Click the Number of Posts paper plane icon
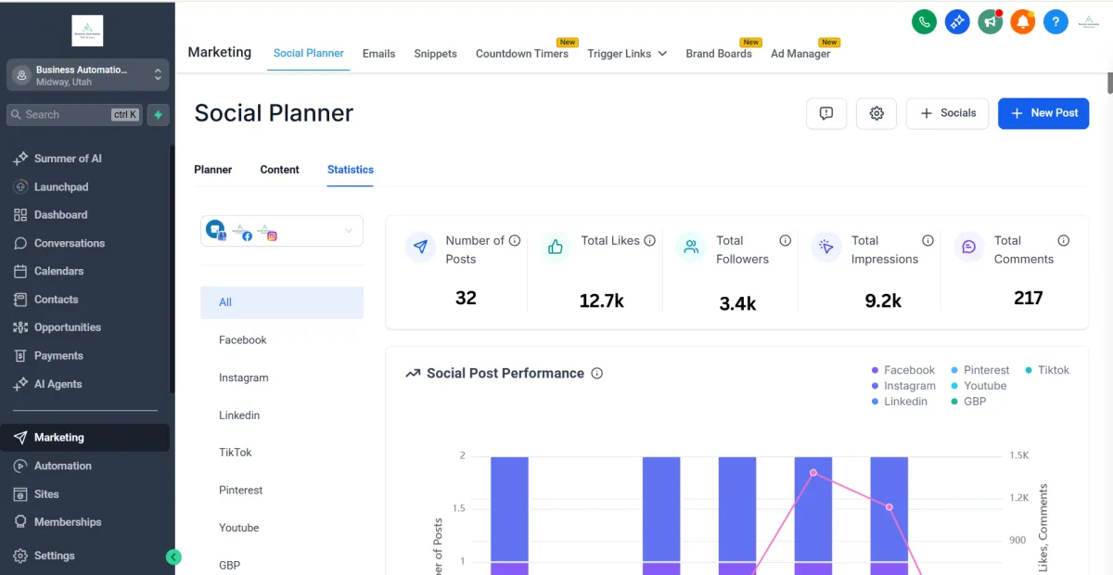Viewport: 1113px width, 575px height. tap(420, 247)
